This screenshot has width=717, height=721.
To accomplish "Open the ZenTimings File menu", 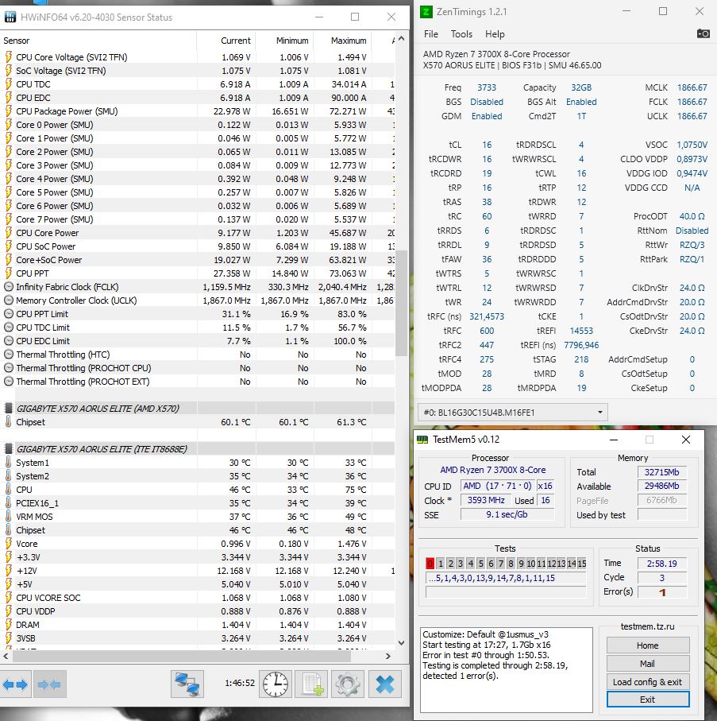I will coord(431,34).
